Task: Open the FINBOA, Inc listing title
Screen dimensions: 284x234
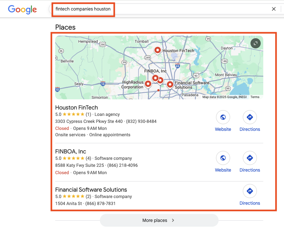Action: (71, 152)
